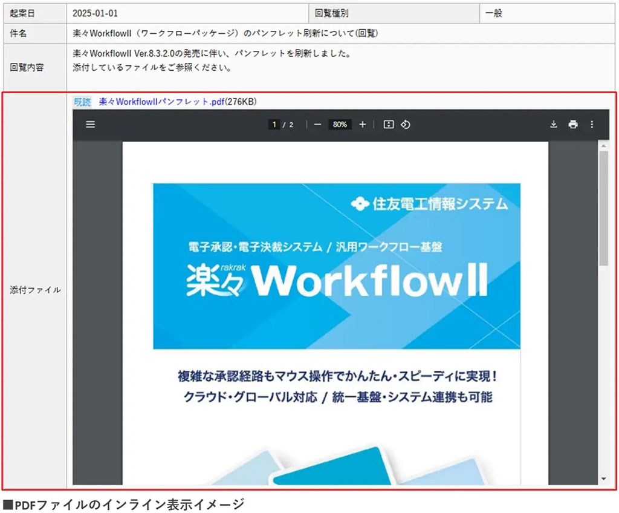Fit the PDF page to the viewer
This screenshot has height=513, width=619.
click(387, 125)
